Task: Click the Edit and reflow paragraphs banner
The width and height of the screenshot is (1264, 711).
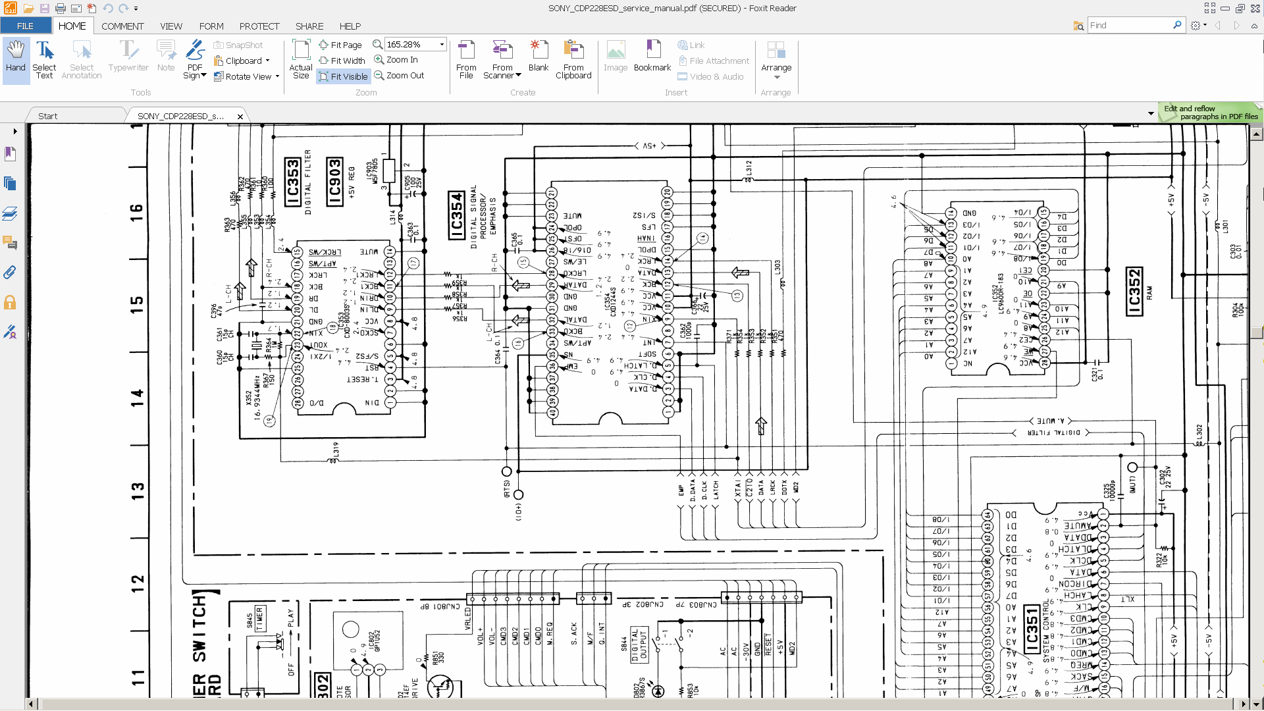Action: [1210, 113]
